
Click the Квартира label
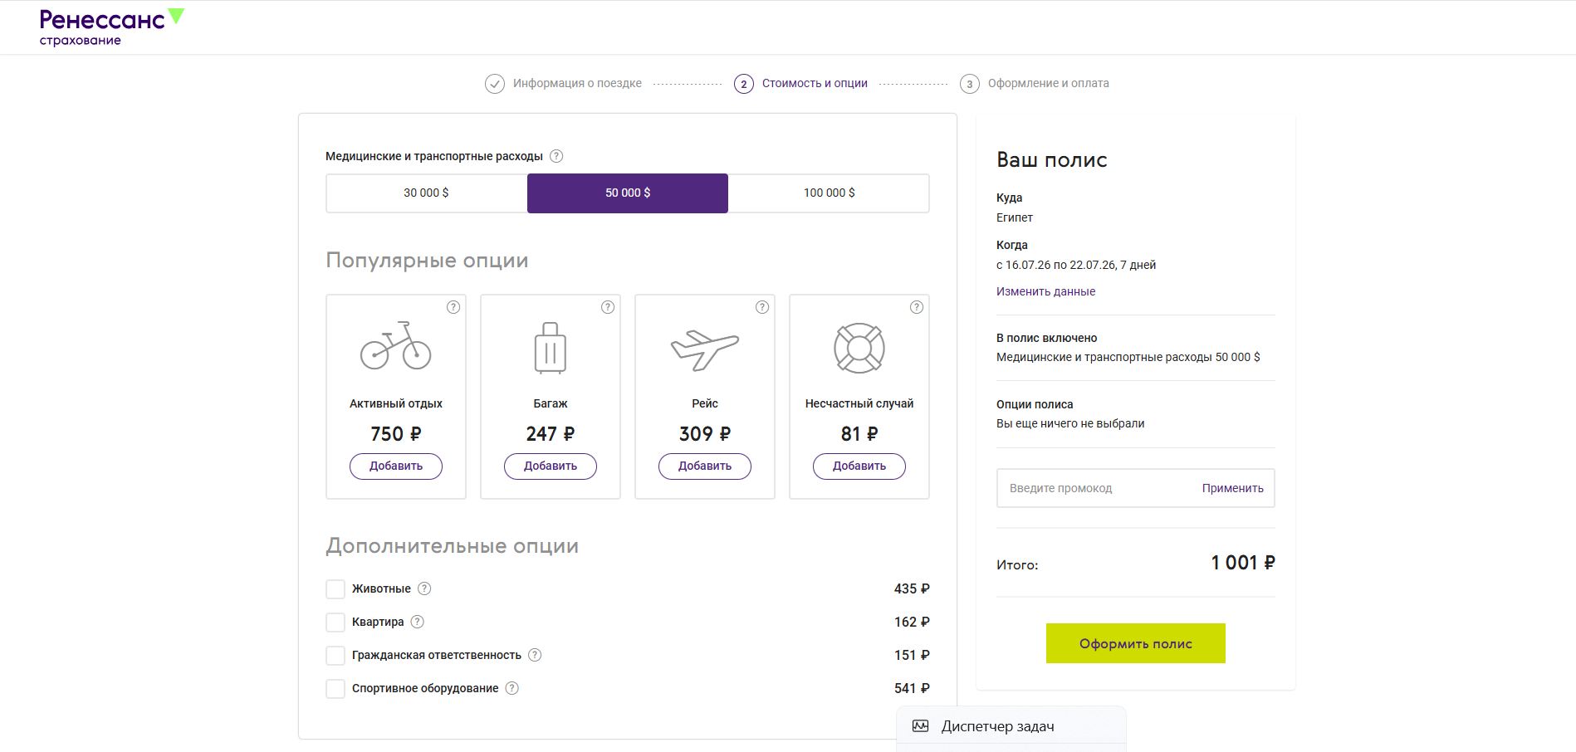click(378, 622)
